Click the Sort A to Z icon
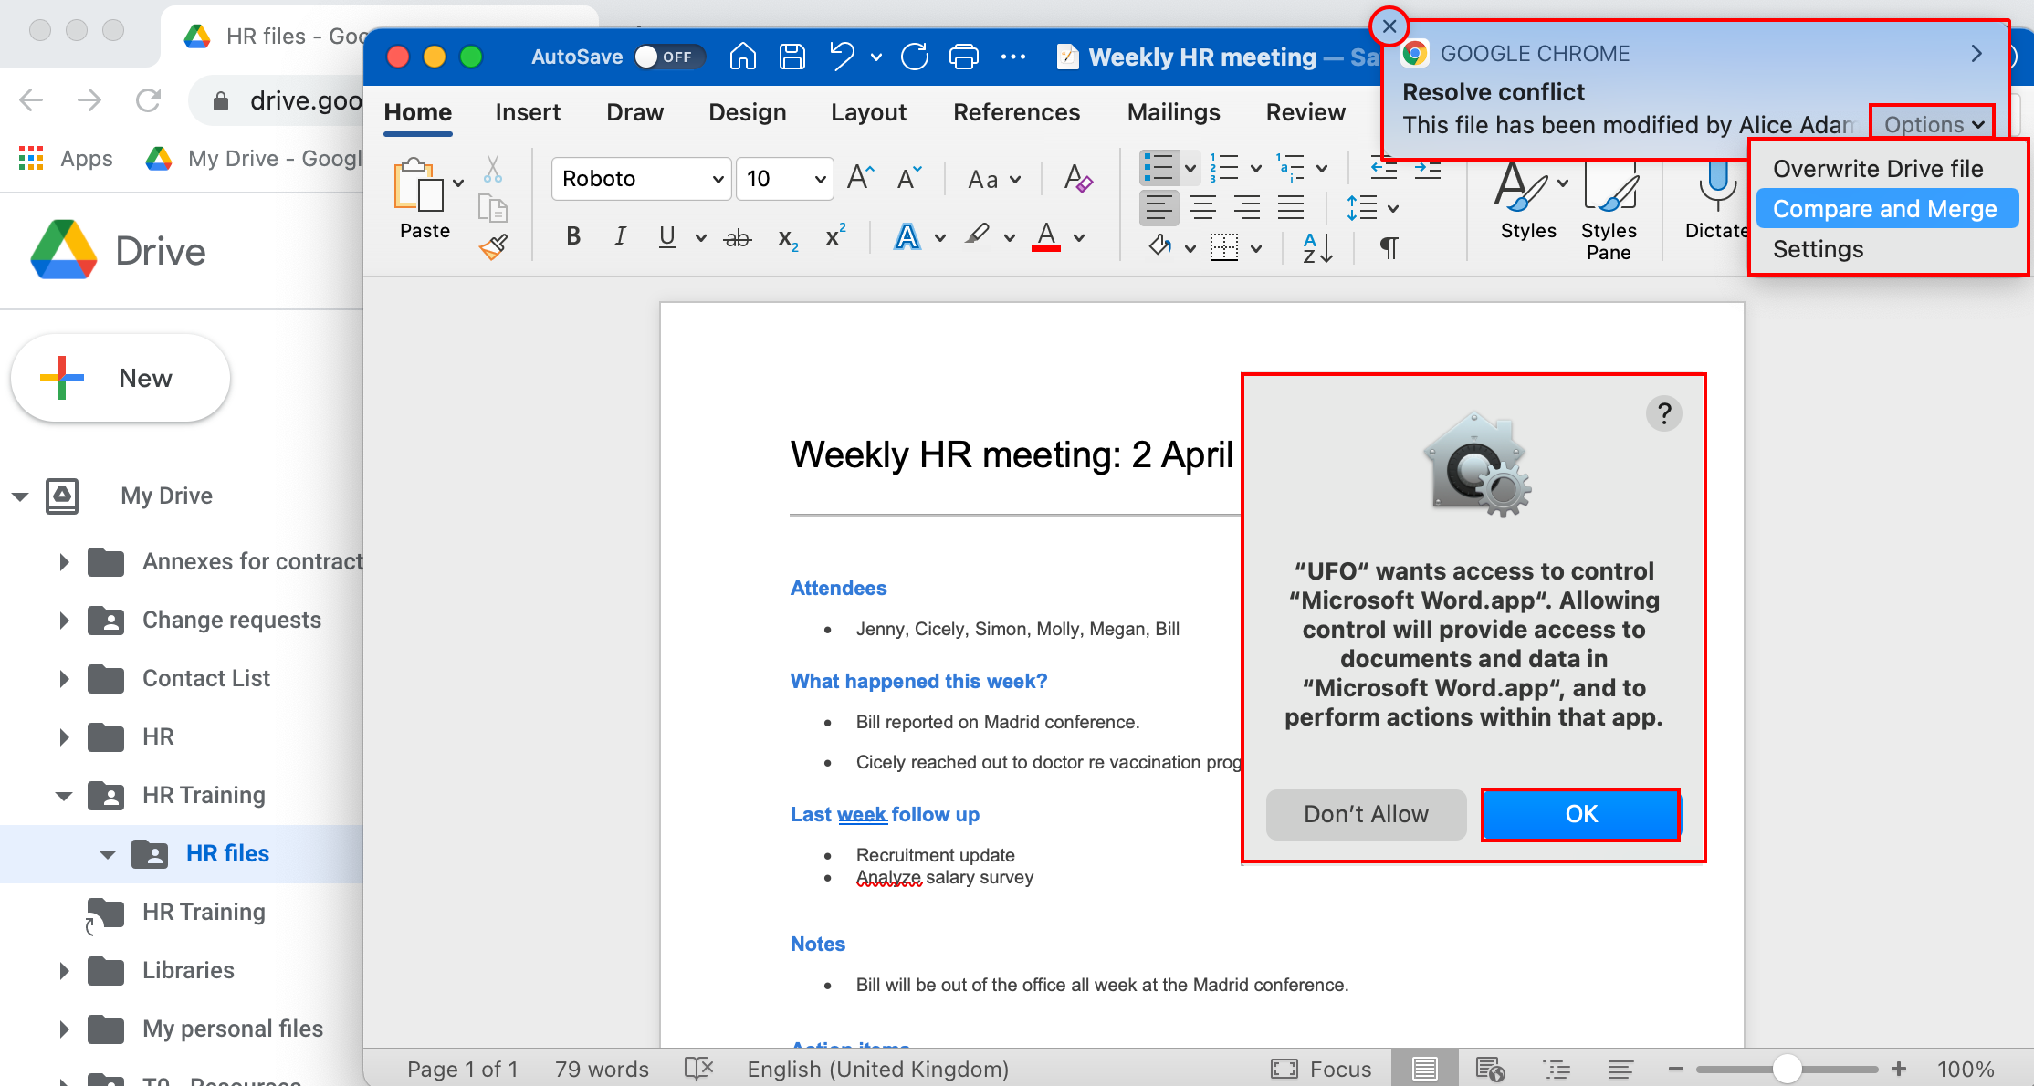This screenshot has width=2034, height=1086. point(1317,247)
